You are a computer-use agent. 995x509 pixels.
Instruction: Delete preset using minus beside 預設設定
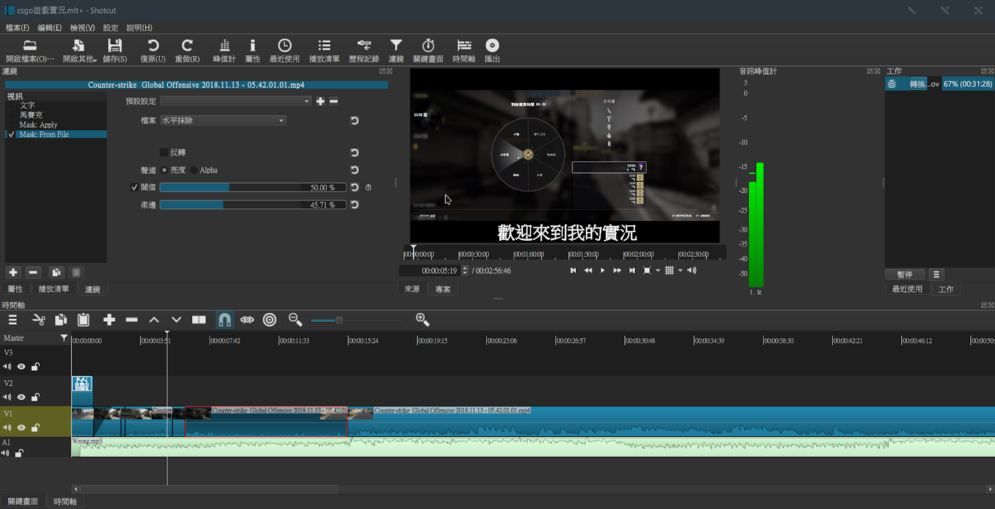[334, 101]
